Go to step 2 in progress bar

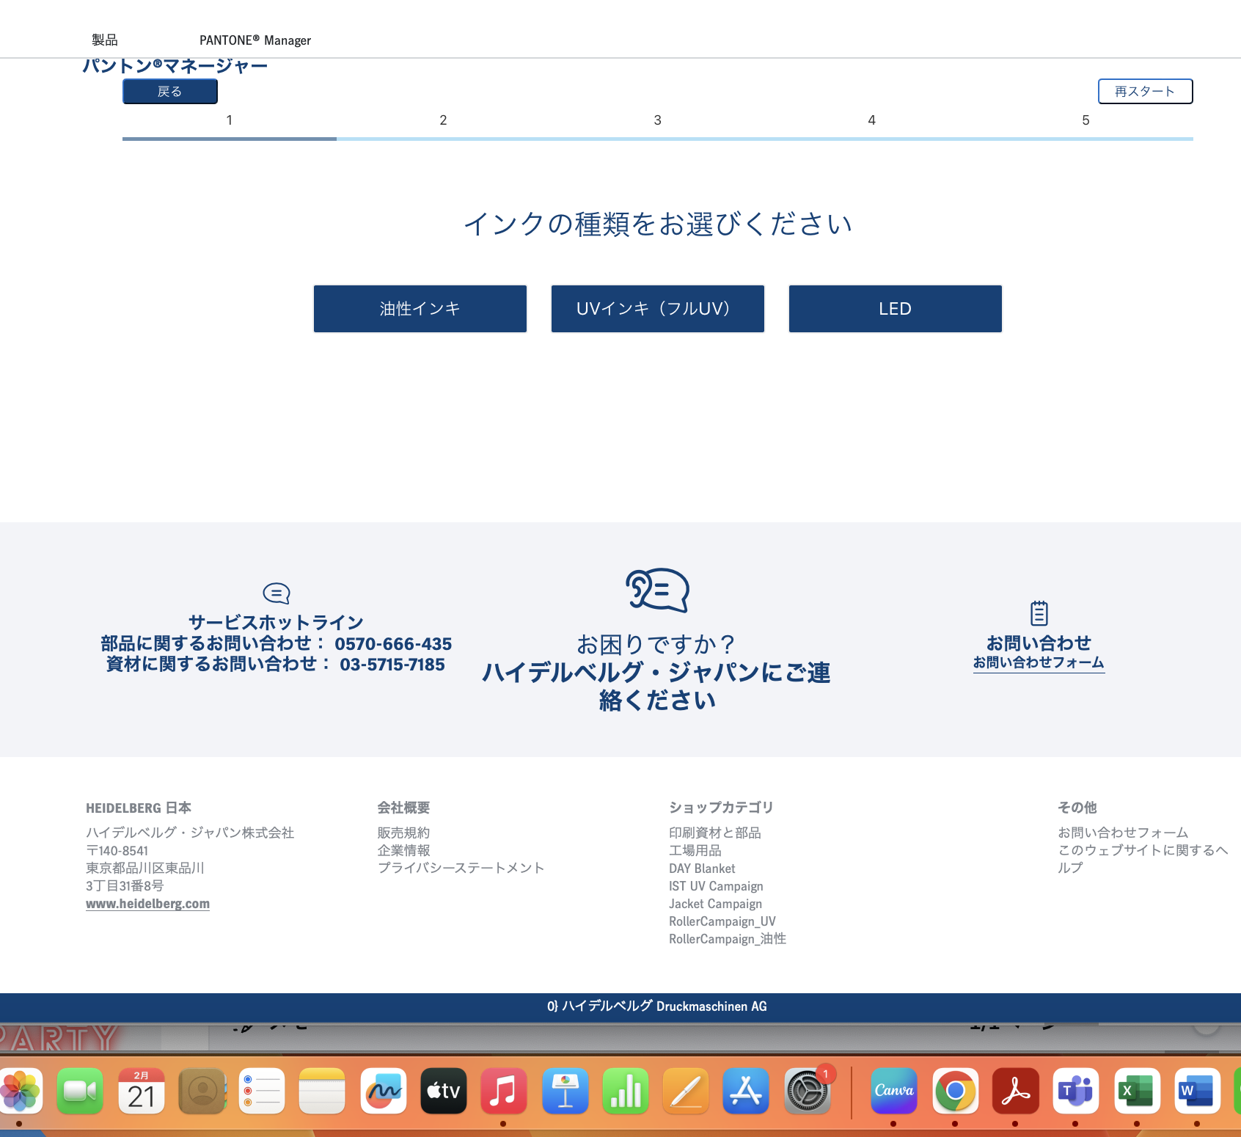point(443,120)
